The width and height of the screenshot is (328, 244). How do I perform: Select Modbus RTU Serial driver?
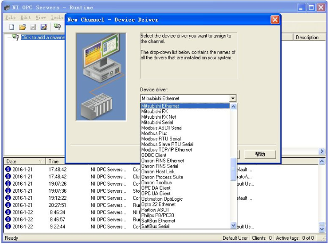pyautogui.click(x=185, y=138)
